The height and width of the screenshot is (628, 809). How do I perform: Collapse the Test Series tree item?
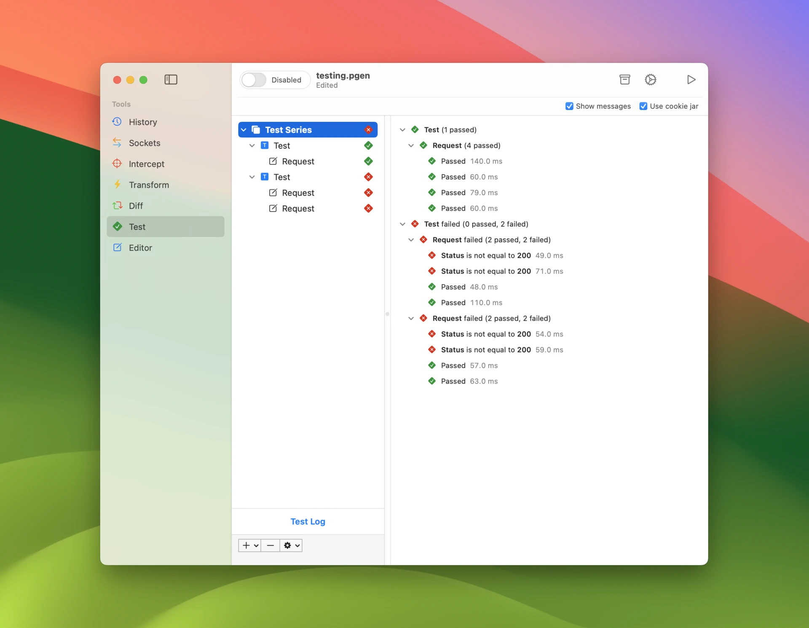click(x=244, y=130)
